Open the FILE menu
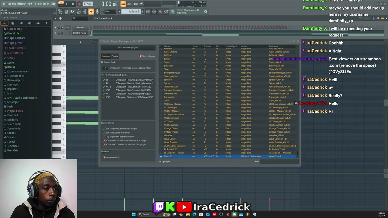388x218 pixels. 3,4
